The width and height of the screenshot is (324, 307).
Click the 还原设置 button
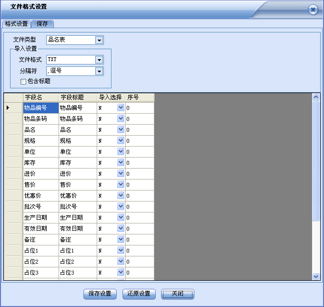coord(139,294)
